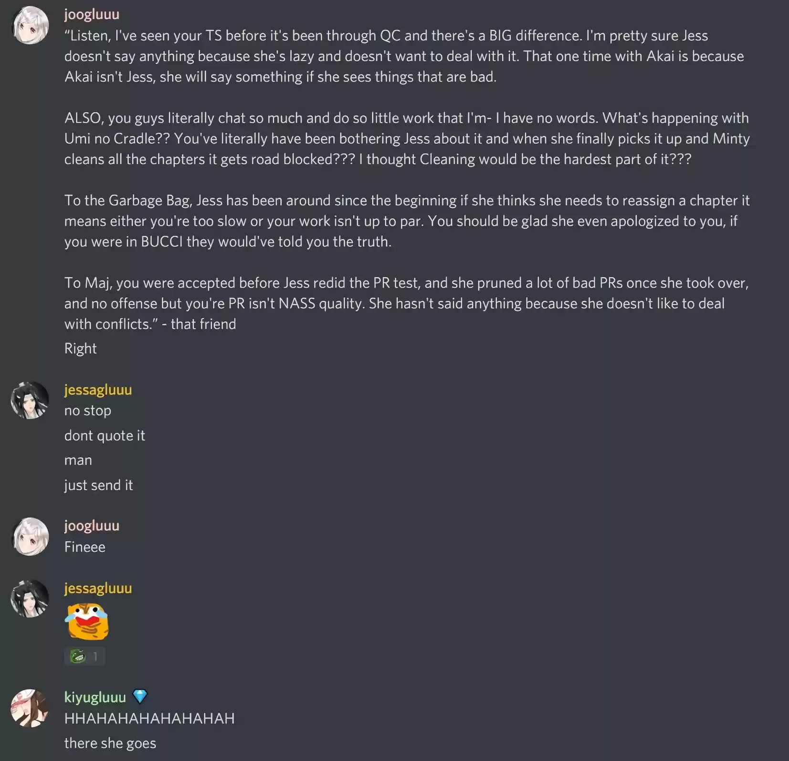Viewport: 789px width, 761px height.
Task: Toggle the frog reaction with count 1
Action: [x=84, y=657]
